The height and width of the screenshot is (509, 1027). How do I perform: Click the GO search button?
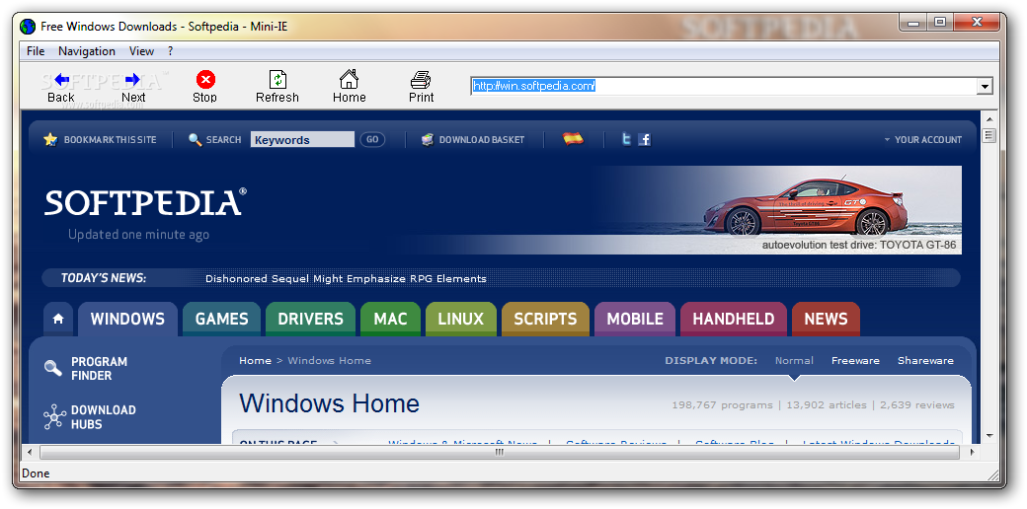[x=372, y=139]
